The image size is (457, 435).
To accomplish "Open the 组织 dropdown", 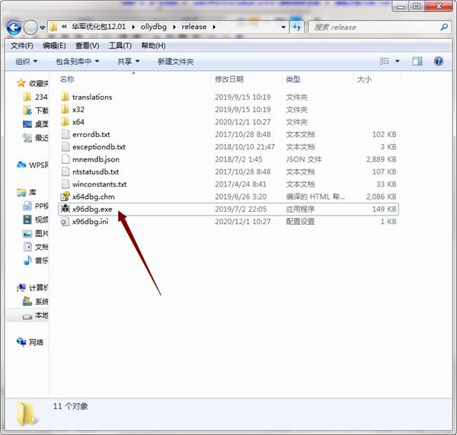I will click(x=26, y=61).
